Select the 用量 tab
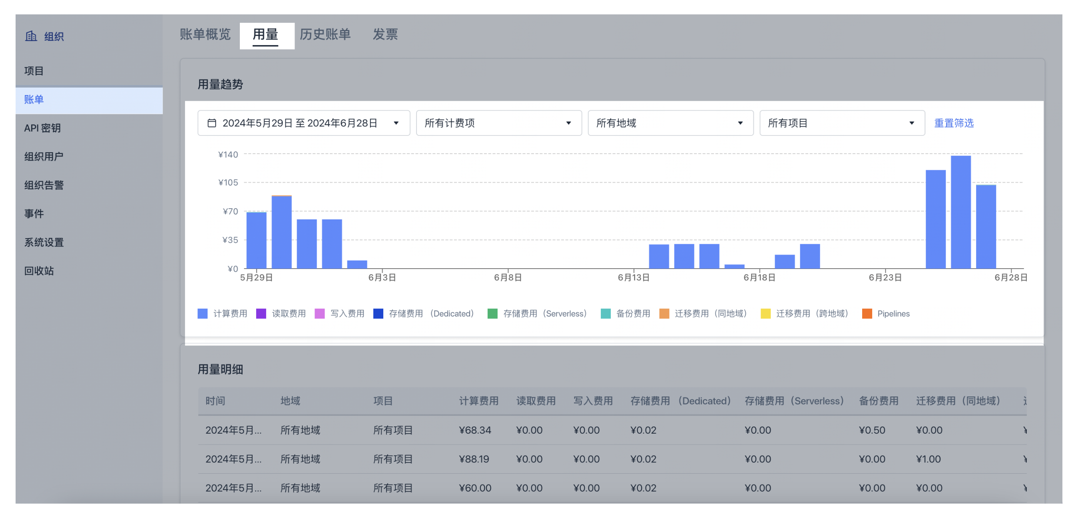 tap(266, 34)
